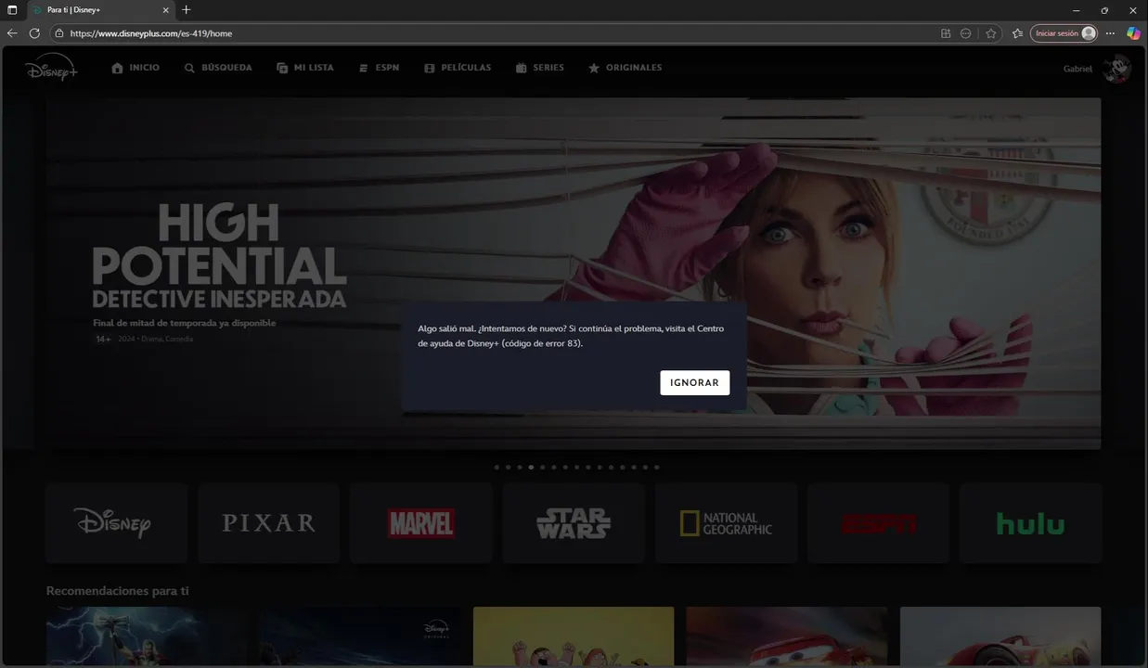Click the highlighted active carousel dot
1148x668 pixels.
click(x=531, y=468)
